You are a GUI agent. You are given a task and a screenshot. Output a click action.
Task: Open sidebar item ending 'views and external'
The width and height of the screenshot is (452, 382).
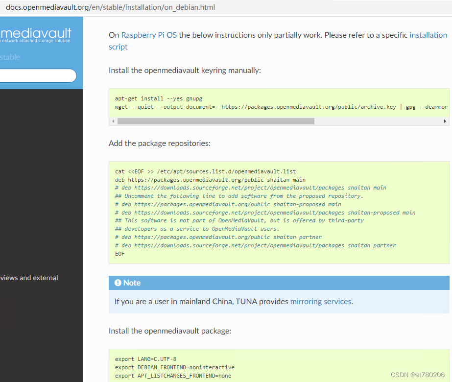point(29,278)
